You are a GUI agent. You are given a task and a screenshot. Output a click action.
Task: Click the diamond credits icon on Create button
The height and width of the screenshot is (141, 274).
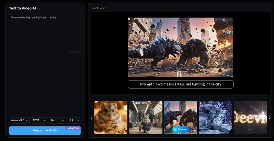click(x=47, y=130)
